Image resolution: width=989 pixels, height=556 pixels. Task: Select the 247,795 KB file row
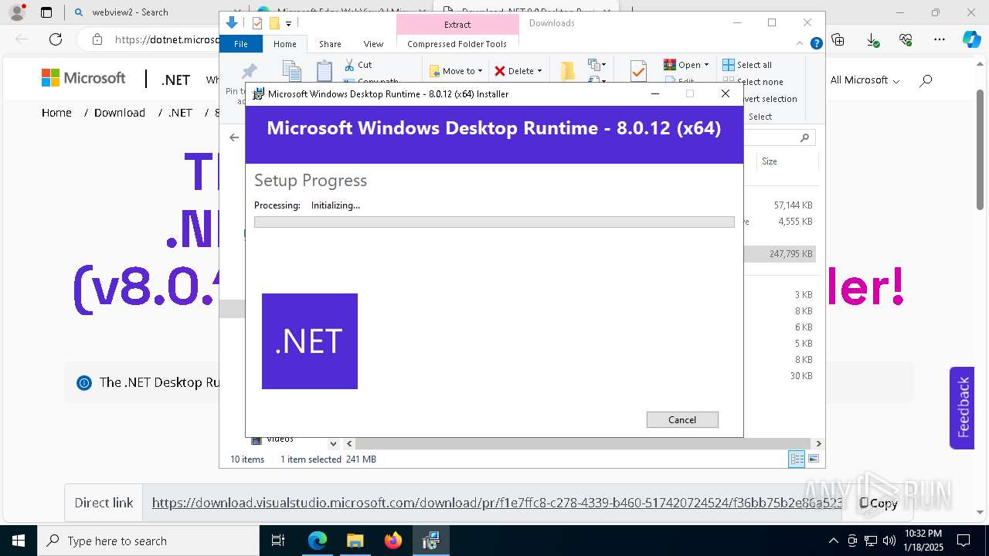(779, 253)
